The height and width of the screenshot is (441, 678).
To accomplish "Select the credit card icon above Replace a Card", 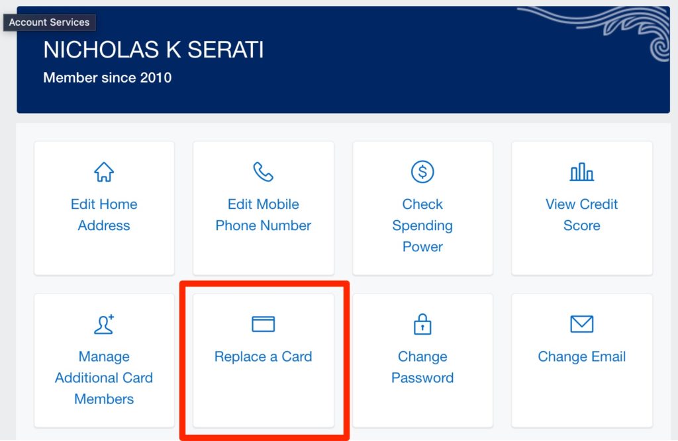I will (263, 324).
